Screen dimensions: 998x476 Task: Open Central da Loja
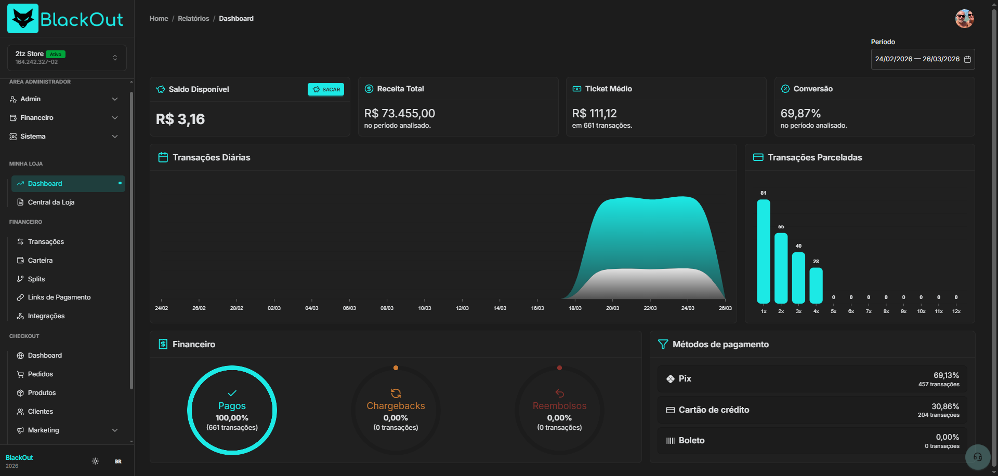(x=50, y=202)
